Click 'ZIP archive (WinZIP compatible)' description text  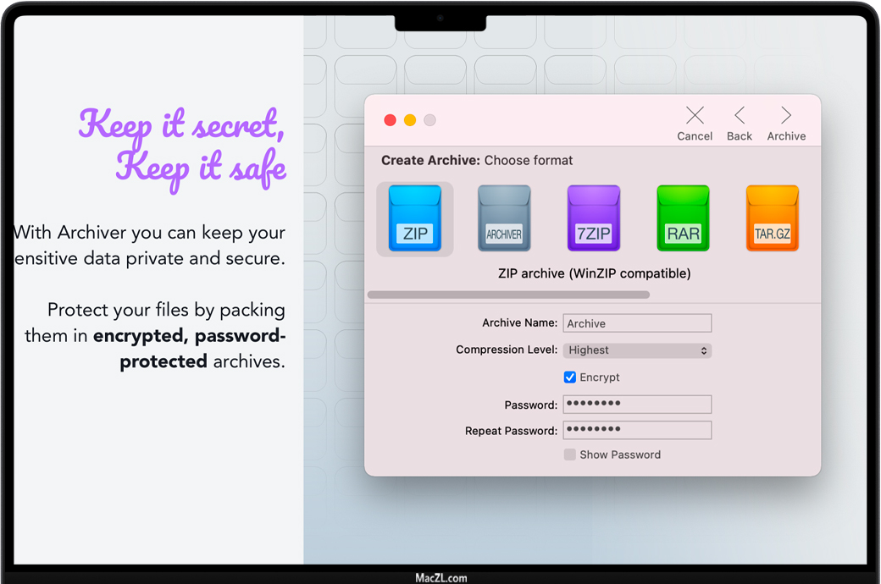595,273
